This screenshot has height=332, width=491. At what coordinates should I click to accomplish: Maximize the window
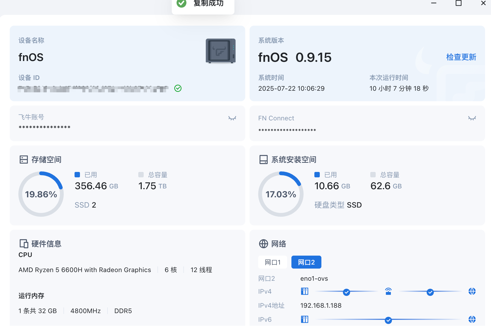tap(459, 3)
